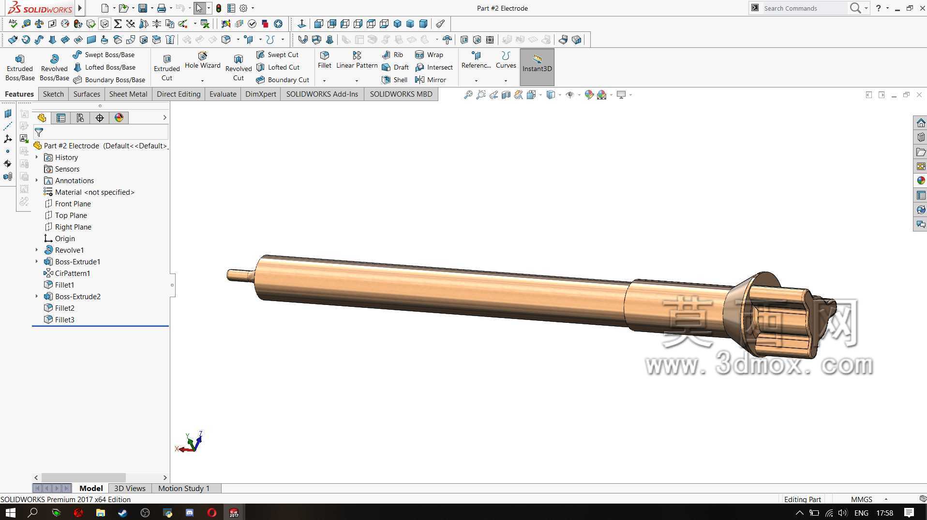Open the Fillet dropdown arrow
Viewport: 927px width, 520px height.
[x=325, y=81]
